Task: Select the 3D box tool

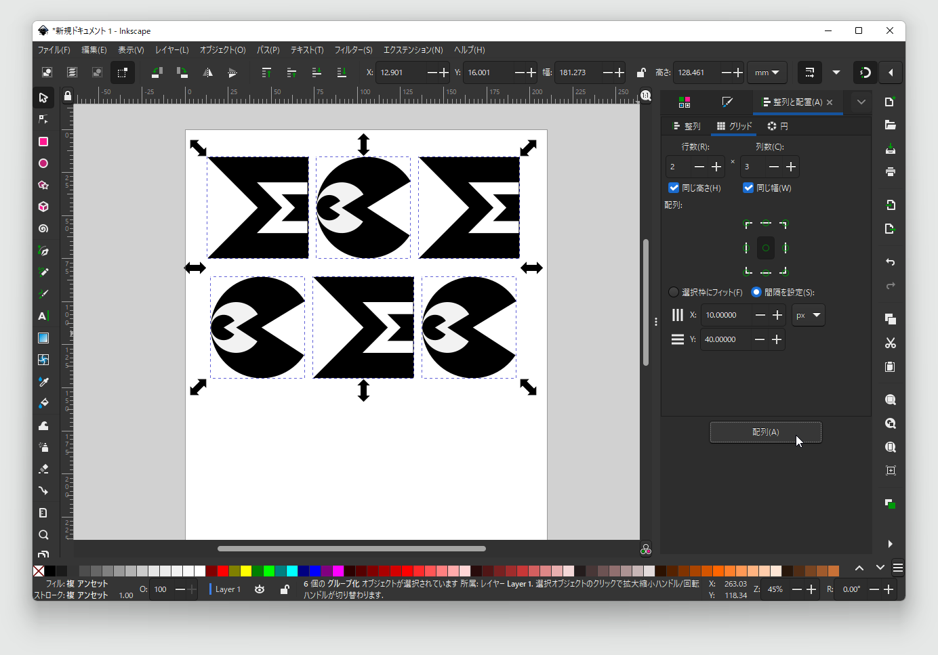Action: pyautogui.click(x=43, y=207)
